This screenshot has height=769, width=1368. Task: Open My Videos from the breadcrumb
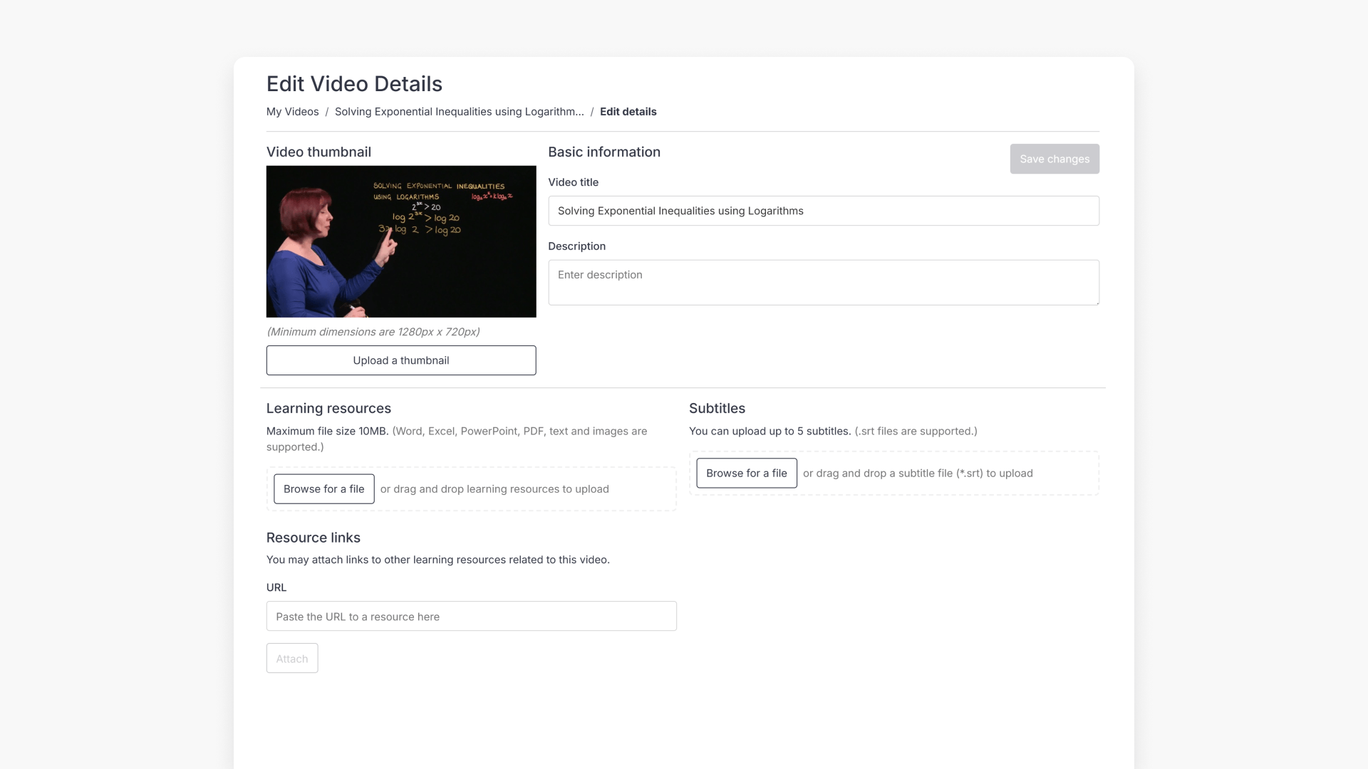(292, 112)
